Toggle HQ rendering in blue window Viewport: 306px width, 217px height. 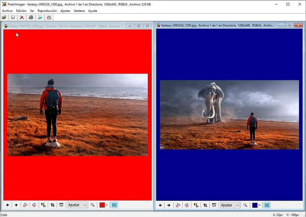click(x=267, y=205)
